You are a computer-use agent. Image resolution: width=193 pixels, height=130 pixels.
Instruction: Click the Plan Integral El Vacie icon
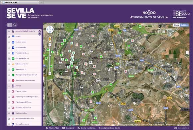(13, 102)
